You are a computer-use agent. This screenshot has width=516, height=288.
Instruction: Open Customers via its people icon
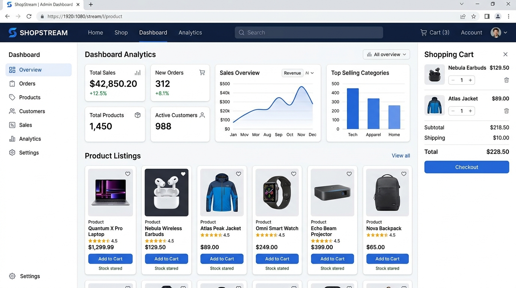(x=12, y=111)
